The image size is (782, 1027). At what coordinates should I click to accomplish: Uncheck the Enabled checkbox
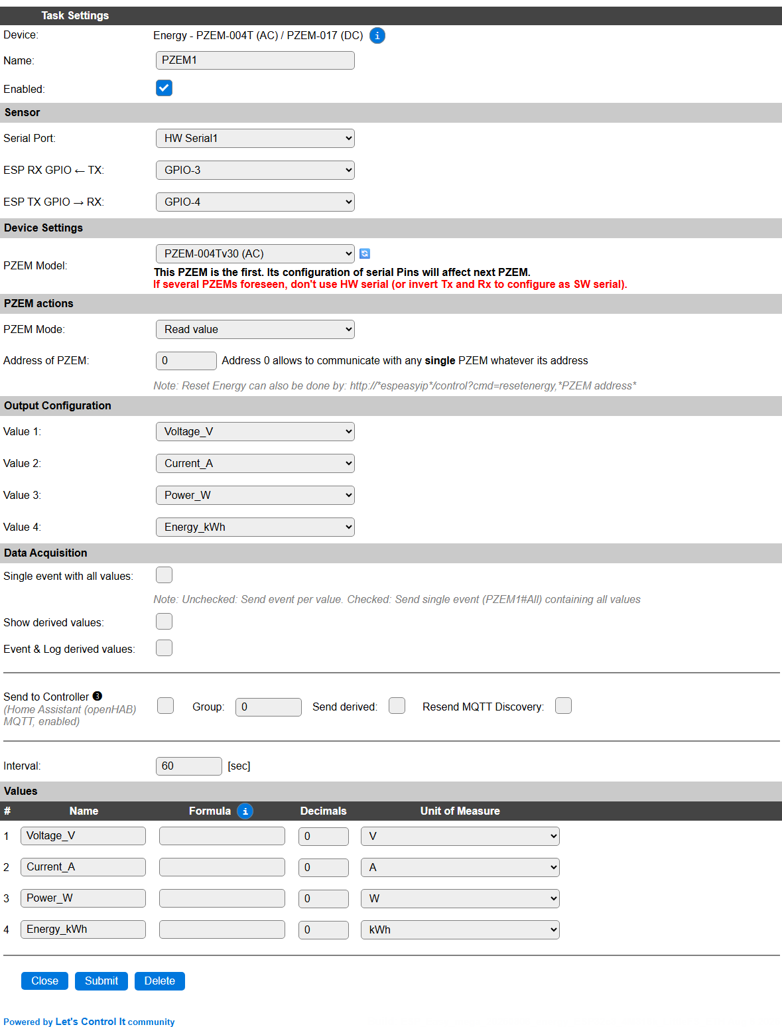pos(164,88)
